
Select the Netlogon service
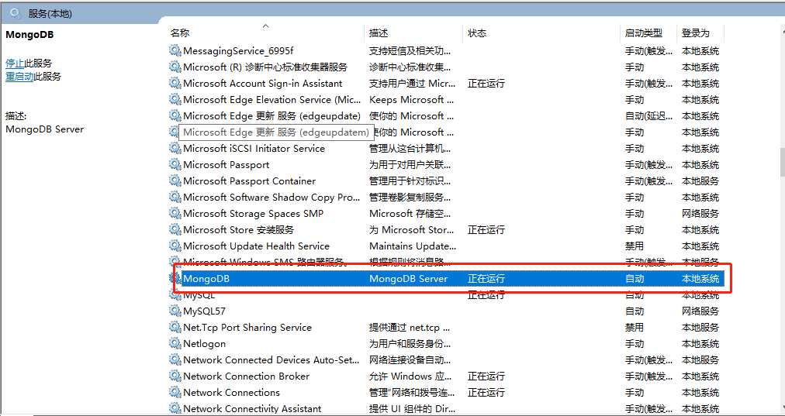coord(204,343)
